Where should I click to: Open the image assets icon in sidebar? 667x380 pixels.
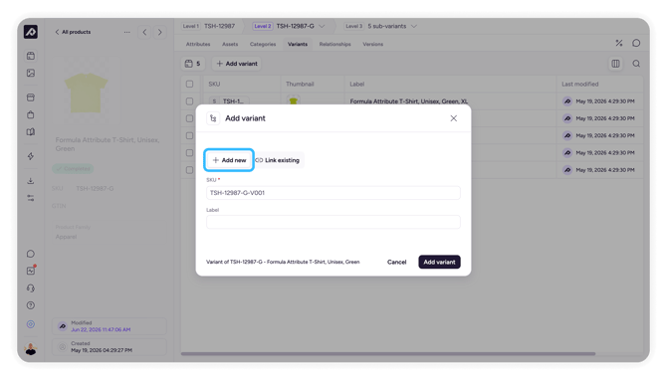[x=31, y=73]
